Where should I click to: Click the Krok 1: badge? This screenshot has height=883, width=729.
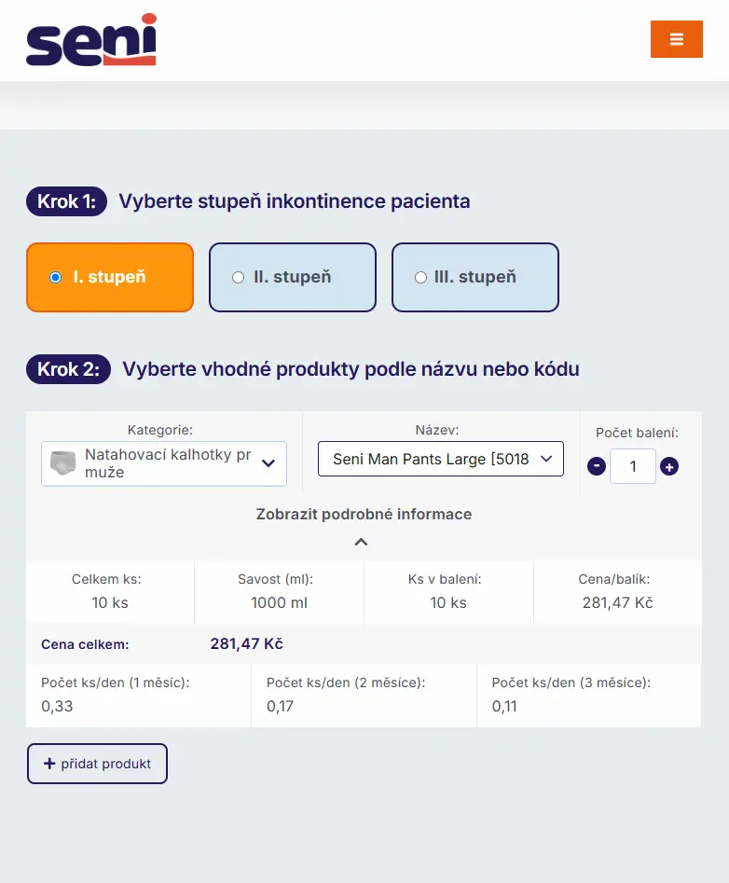coord(66,201)
